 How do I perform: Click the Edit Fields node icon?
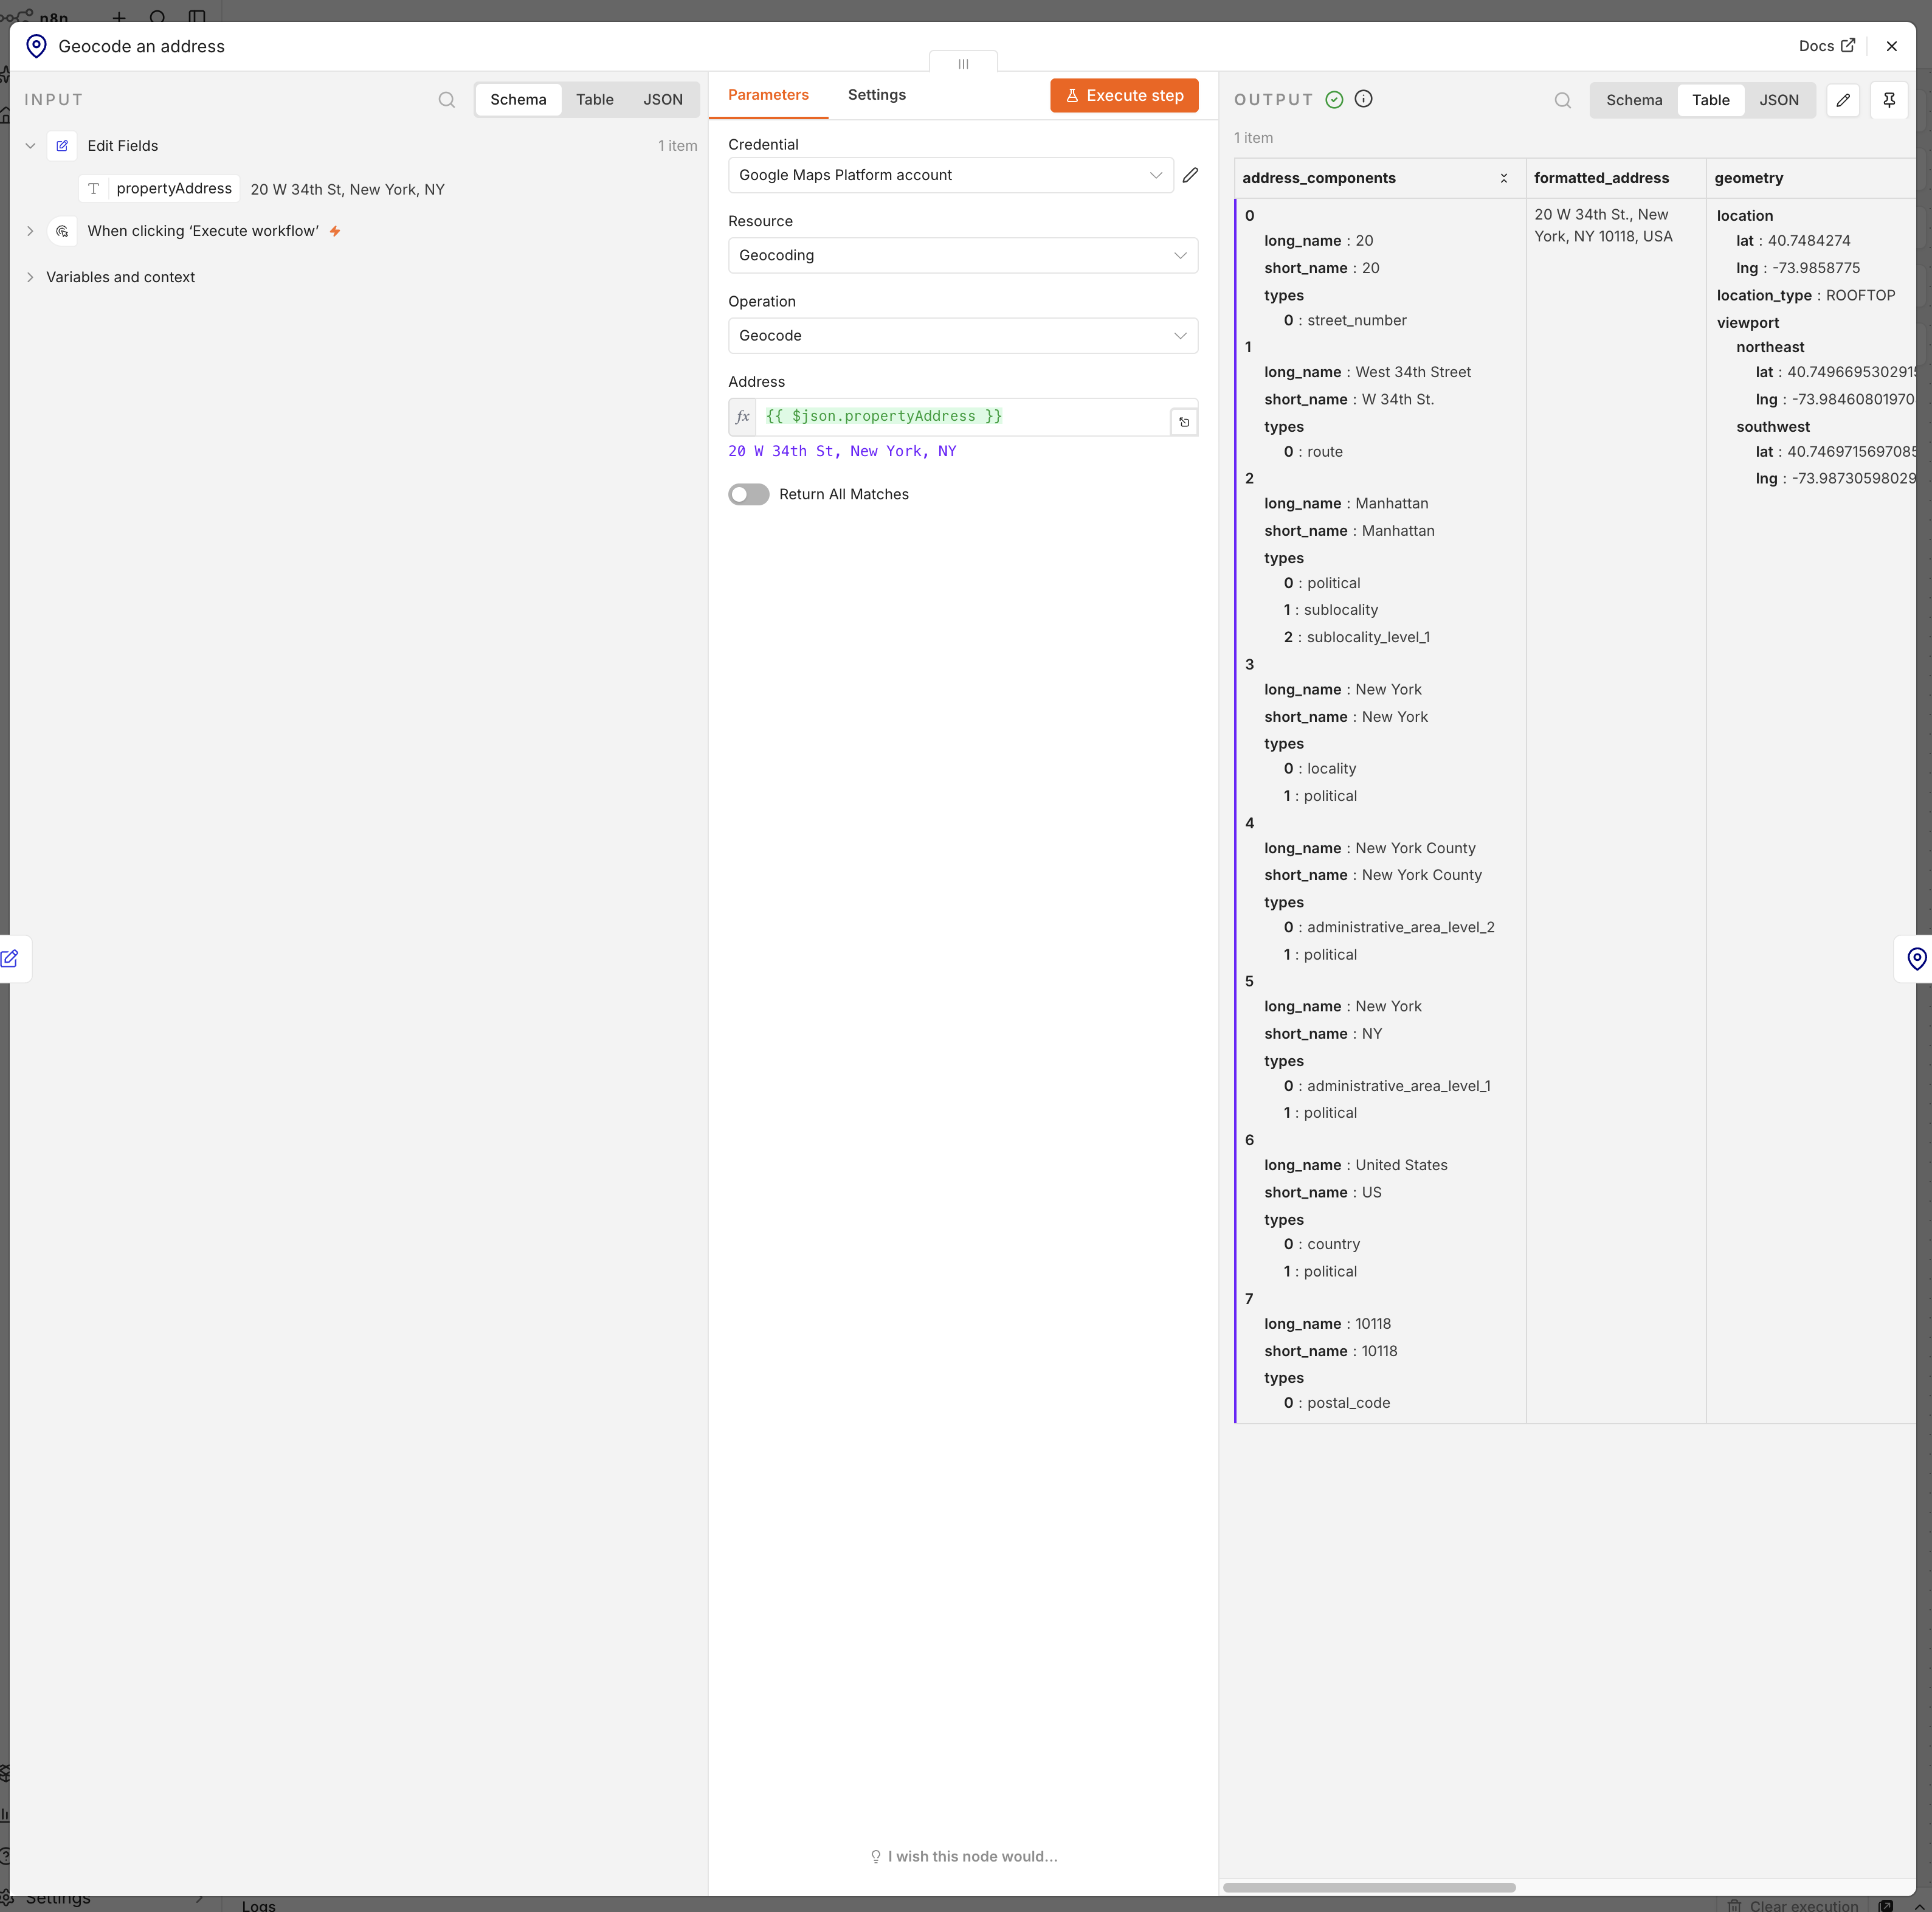coord(62,146)
